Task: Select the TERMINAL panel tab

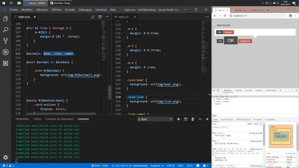Action: 83,119
